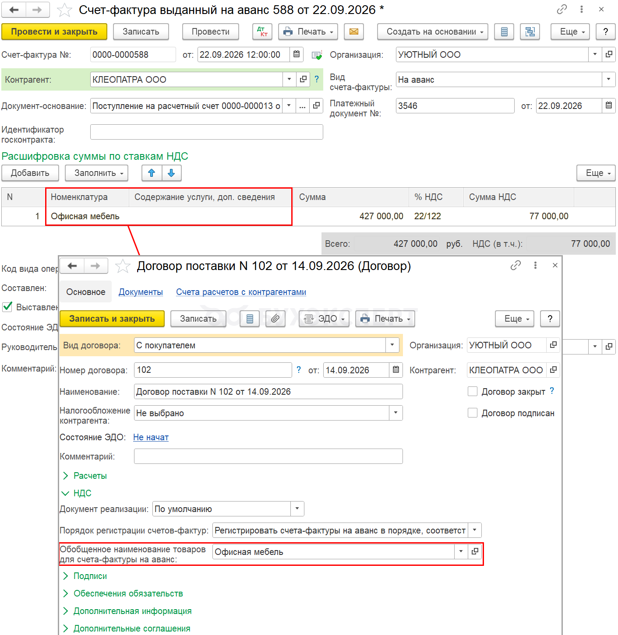
Task: Move row down with blue arrow
Action: click(171, 173)
